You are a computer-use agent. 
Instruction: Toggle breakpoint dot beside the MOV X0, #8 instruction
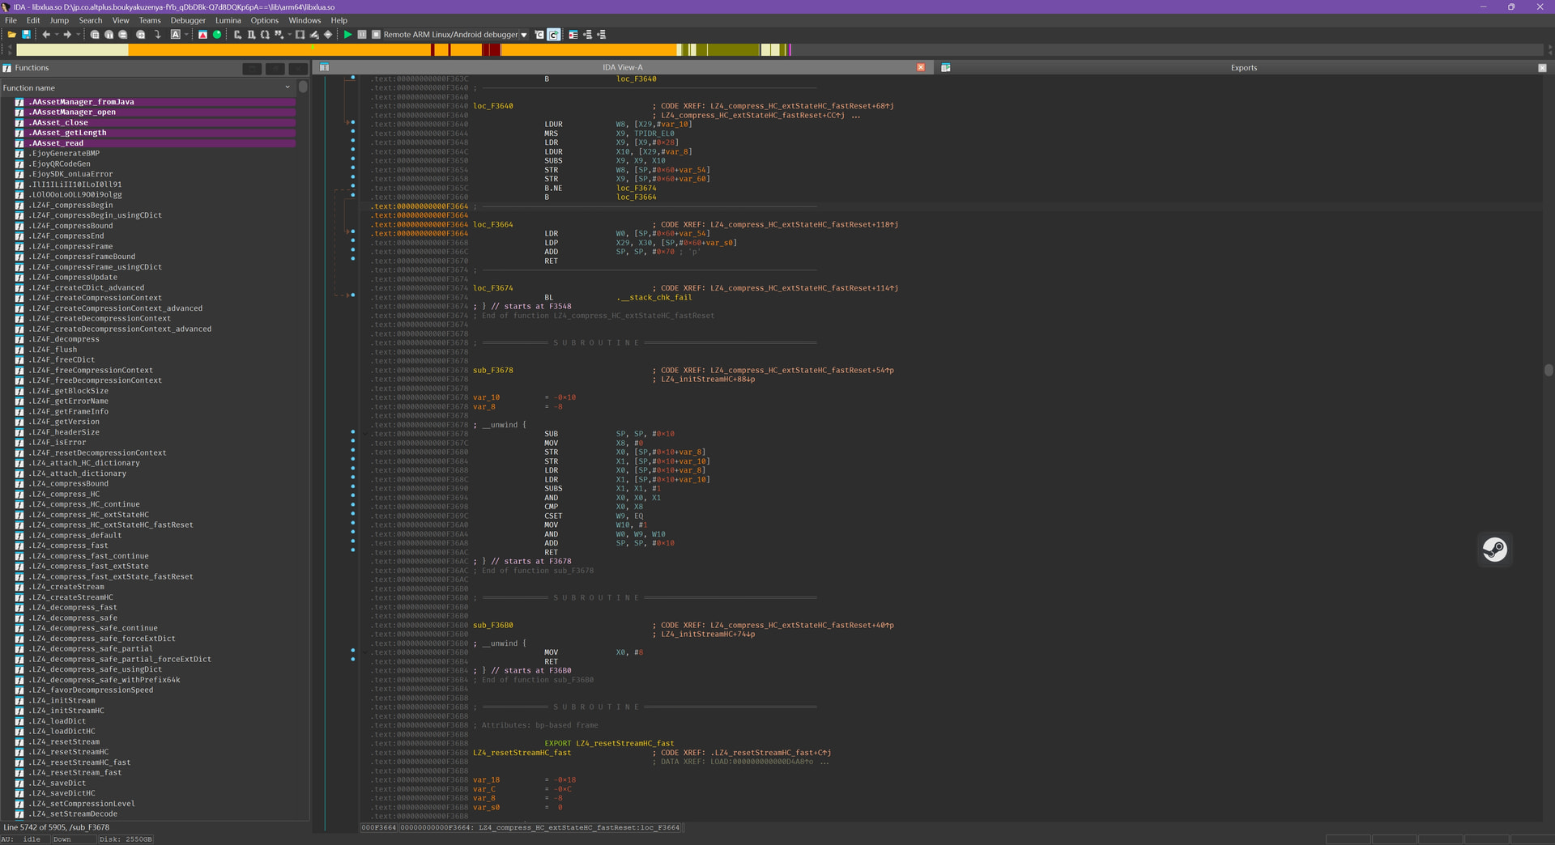(x=352, y=651)
